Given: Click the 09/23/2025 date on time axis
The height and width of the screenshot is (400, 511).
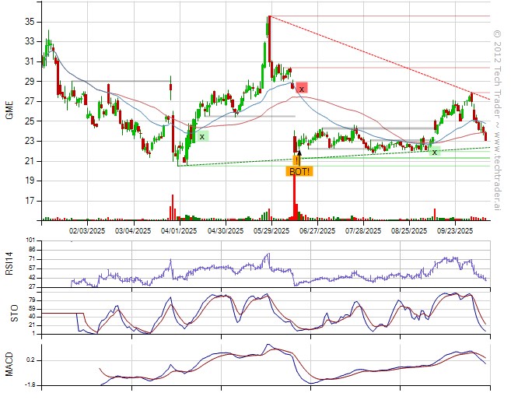Looking at the screenshot, I should tap(455, 230).
